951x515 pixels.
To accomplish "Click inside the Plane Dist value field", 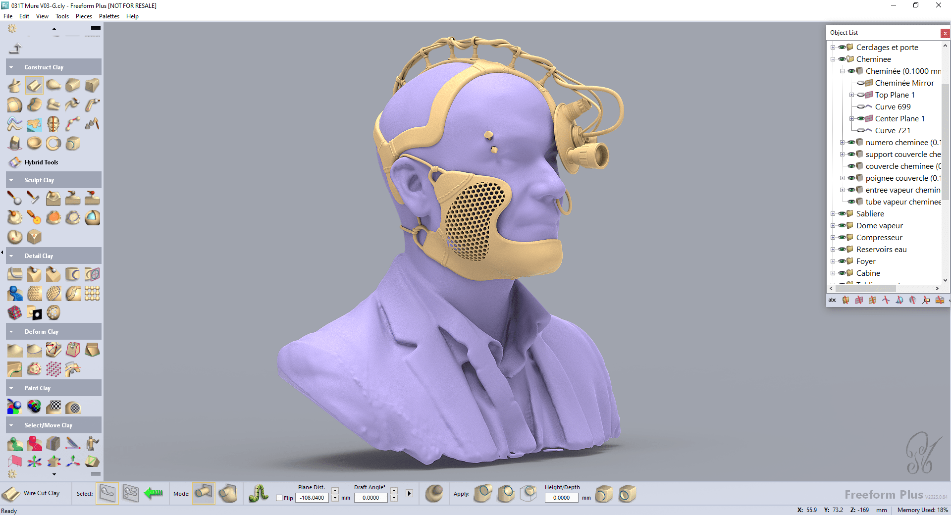I will pyautogui.click(x=312, y=498).
